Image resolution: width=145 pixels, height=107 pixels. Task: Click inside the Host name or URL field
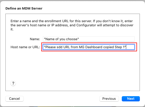click(89, 47)
